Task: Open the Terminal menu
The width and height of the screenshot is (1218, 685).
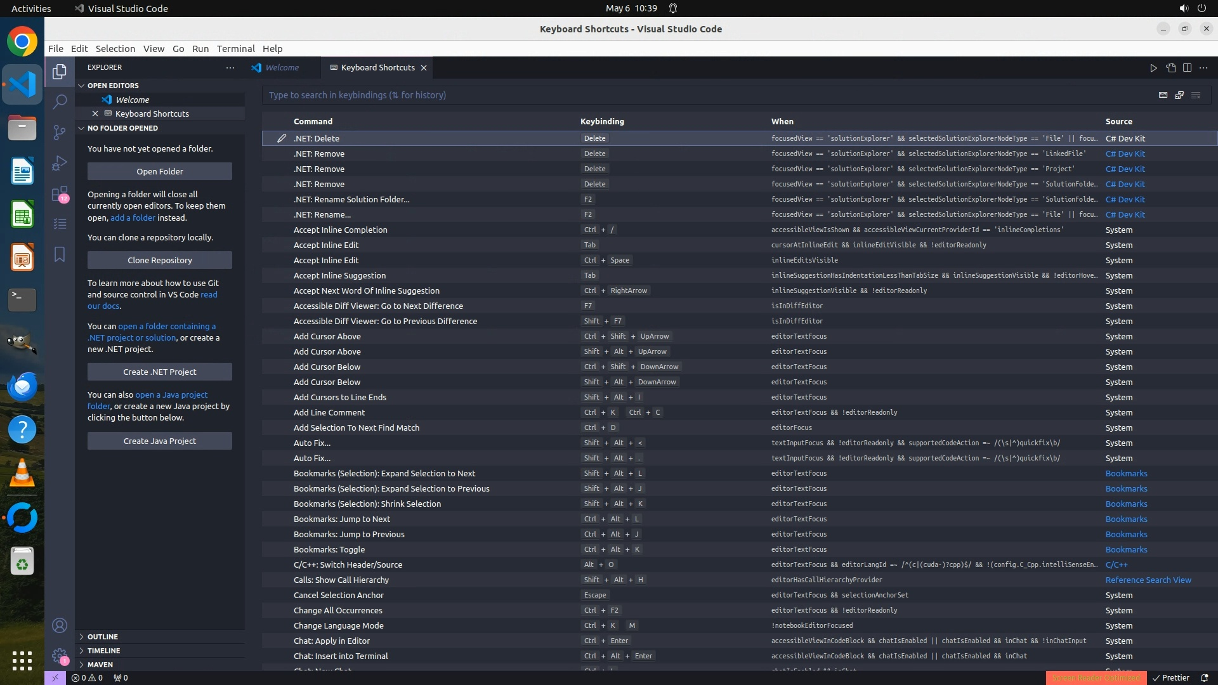Action: (x=235, y=49)
